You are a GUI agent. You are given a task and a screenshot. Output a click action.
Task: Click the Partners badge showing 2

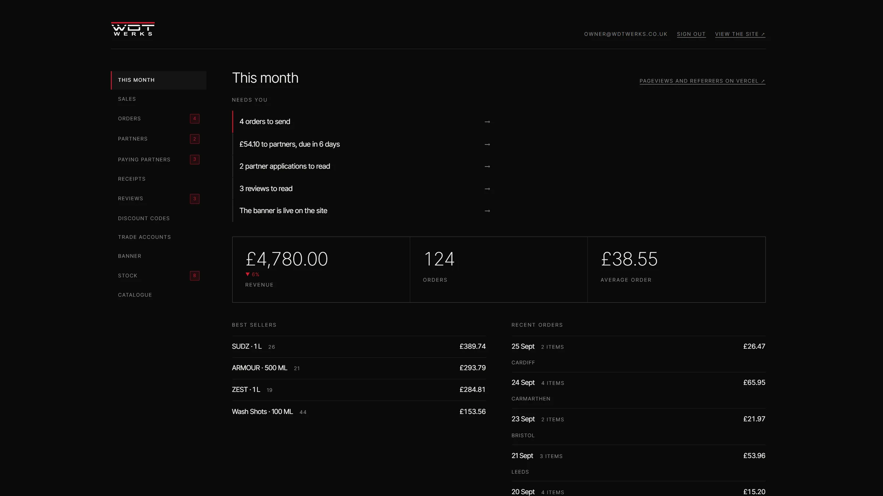point(195,139)
